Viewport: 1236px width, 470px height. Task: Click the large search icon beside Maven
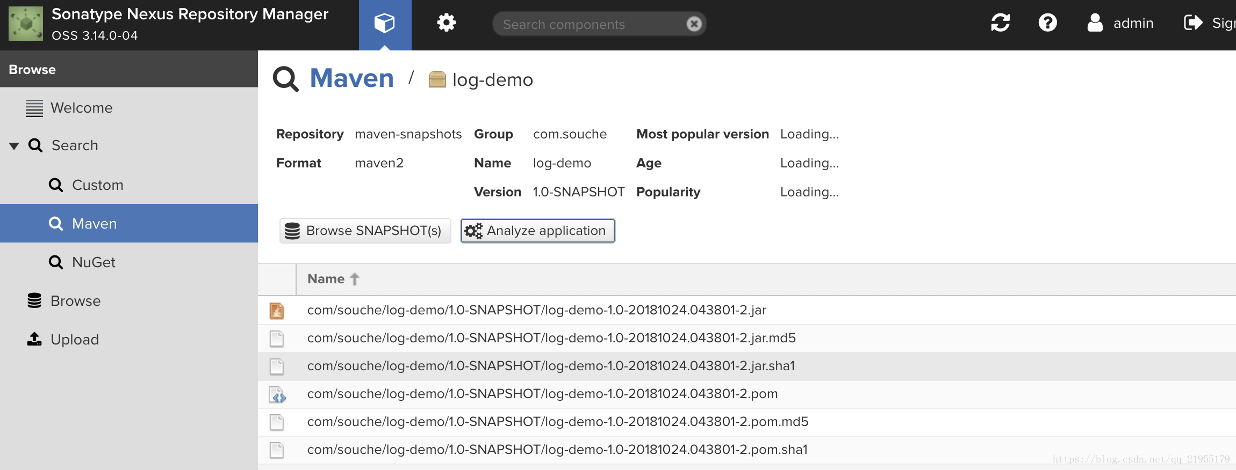coord(285,79)
